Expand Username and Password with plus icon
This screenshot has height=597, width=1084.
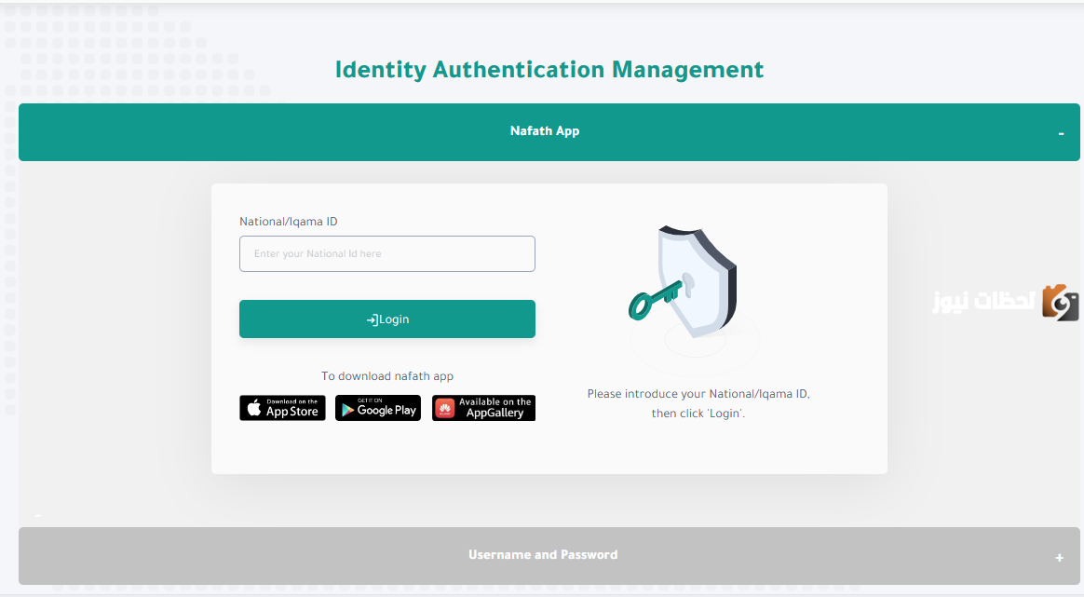[x=1059, y=558]
